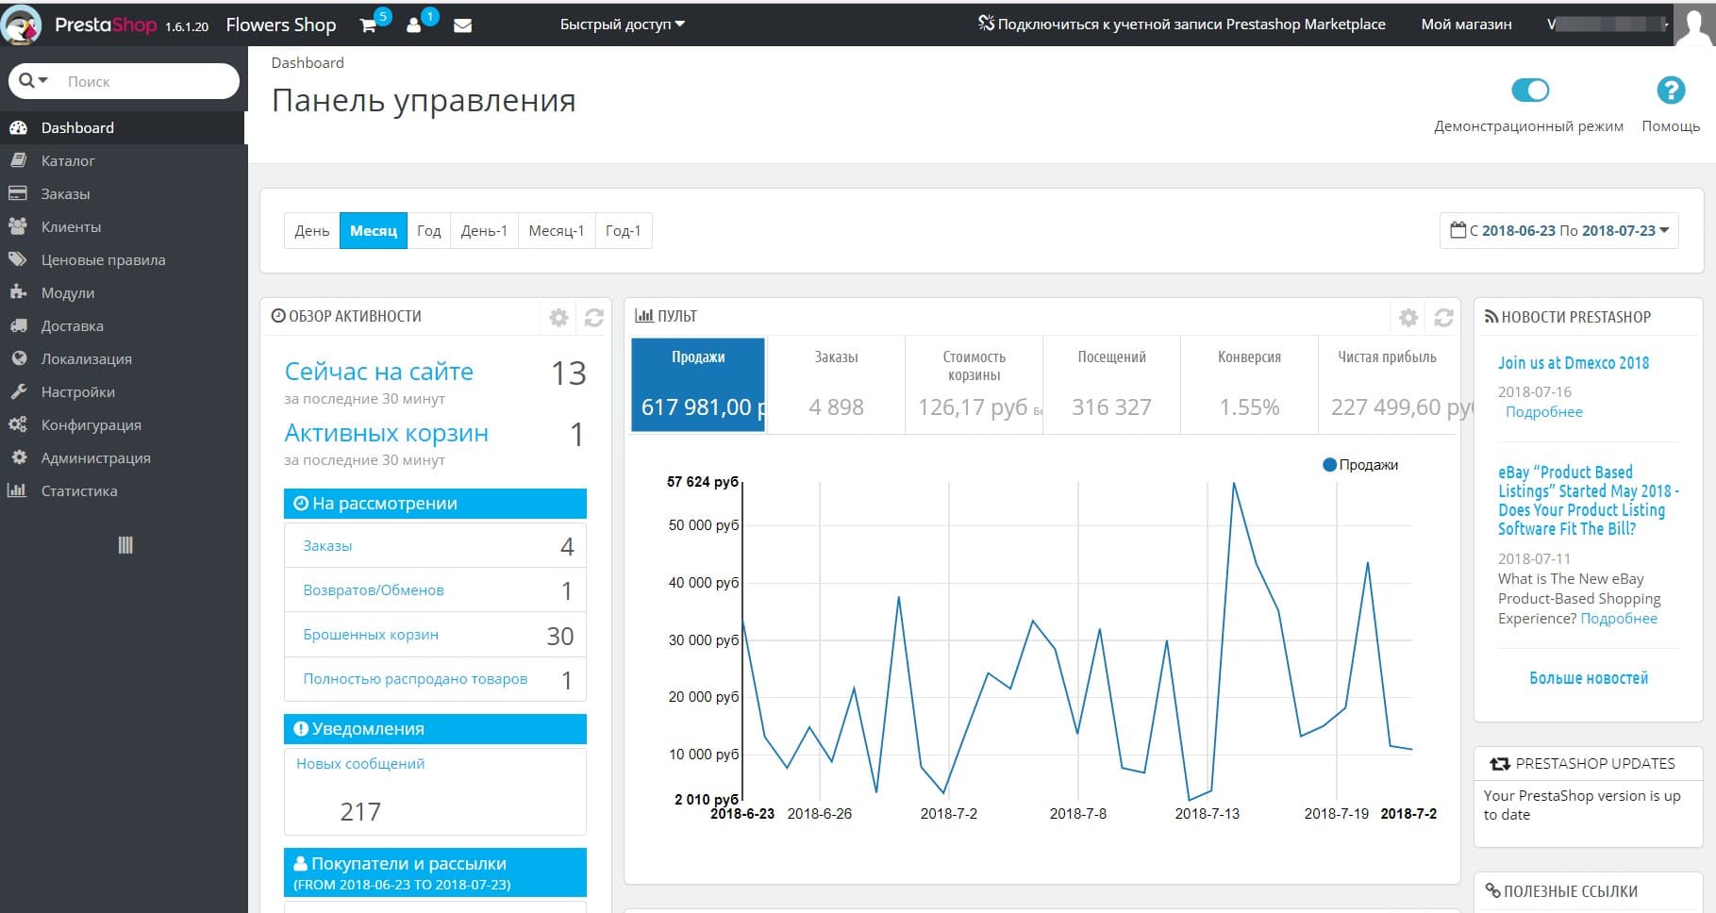Click the clock icon in На рассмотрении header
Image resolution: width=1716 pixels, height=913 pixels.
301,504
